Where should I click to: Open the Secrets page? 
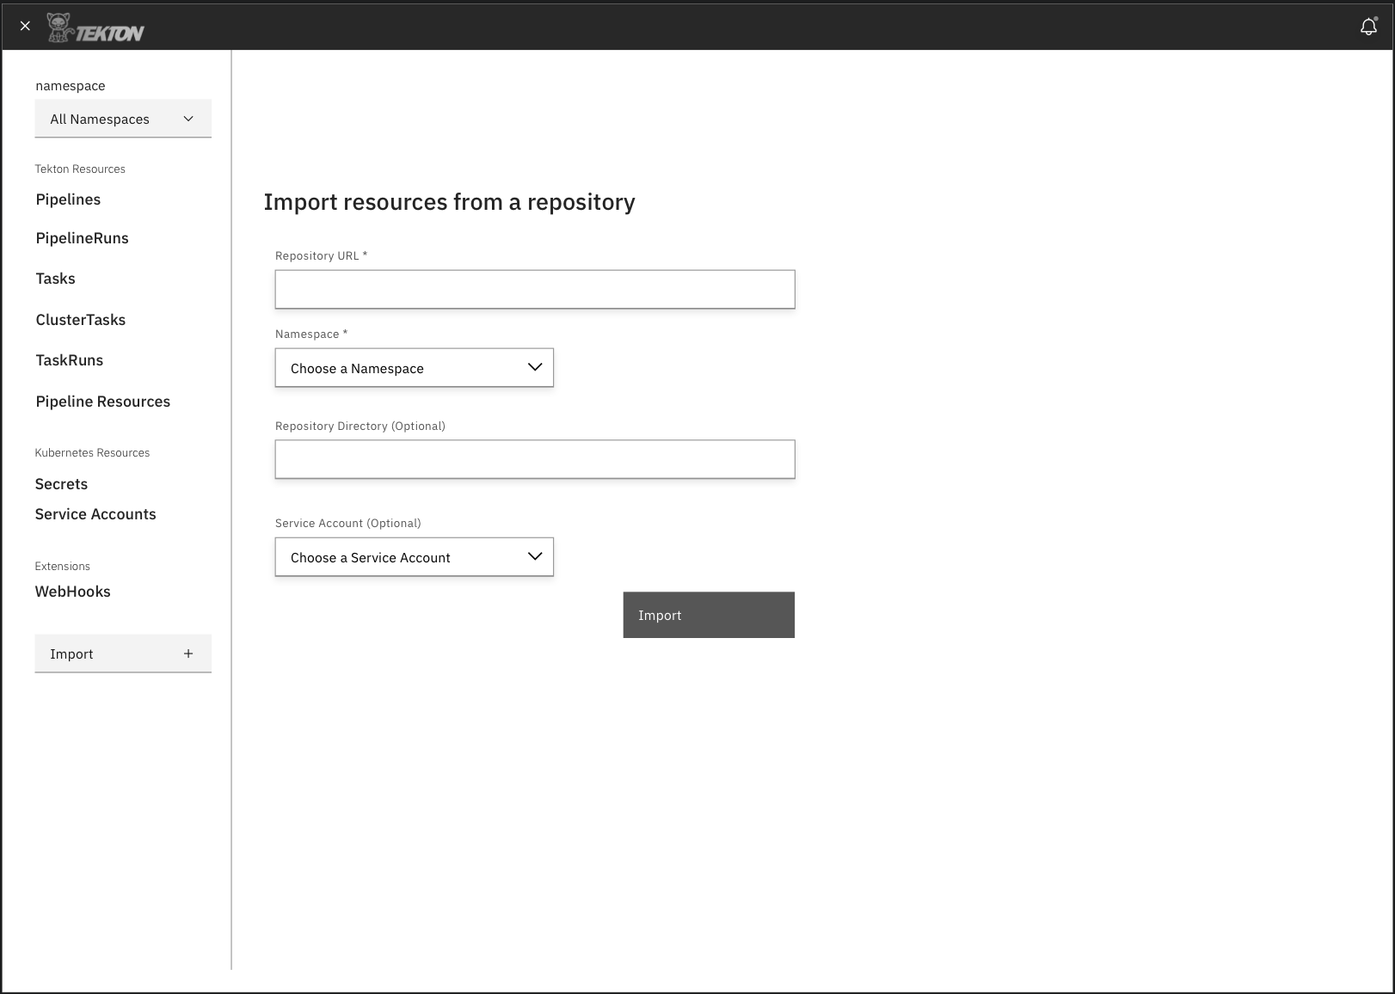tap(61, 484)
